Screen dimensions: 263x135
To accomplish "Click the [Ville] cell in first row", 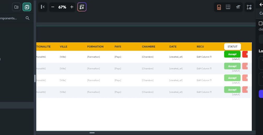I will point(63,57).
